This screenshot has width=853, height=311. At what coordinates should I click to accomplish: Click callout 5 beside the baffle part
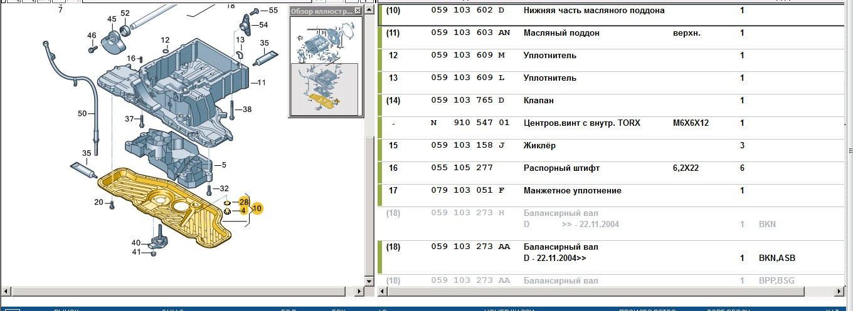point(223,165)
